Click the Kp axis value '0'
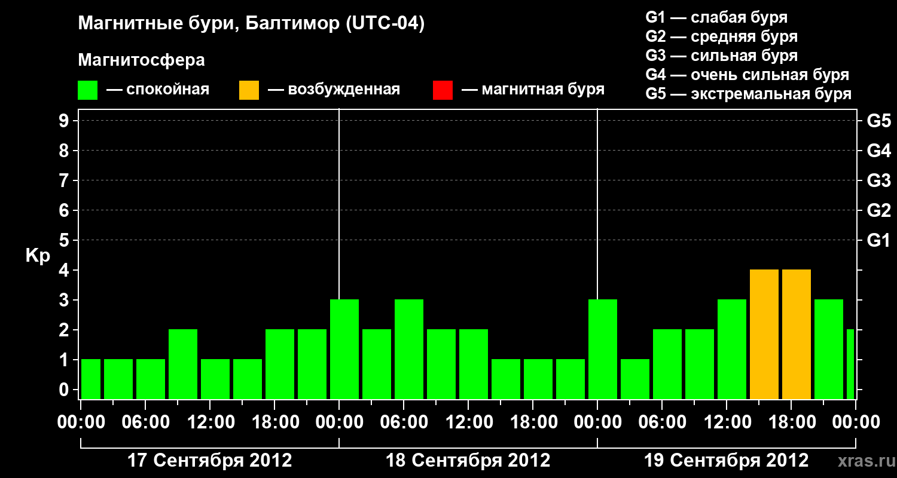Screen dimensions: 897x478 [x=65, y=390]
